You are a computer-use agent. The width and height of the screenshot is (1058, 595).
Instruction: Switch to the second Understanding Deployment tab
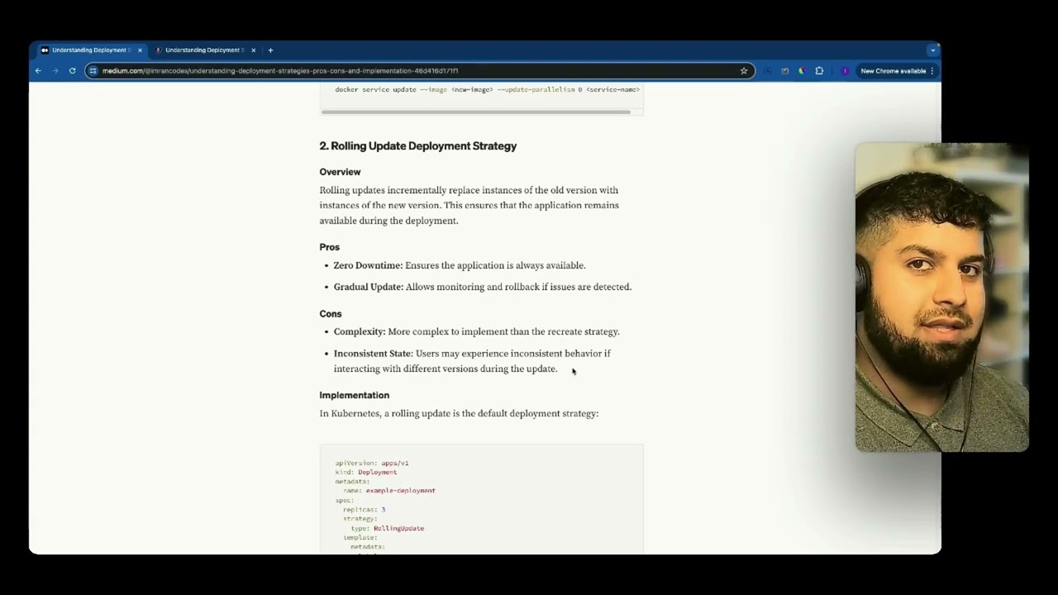tap(204, 50)
